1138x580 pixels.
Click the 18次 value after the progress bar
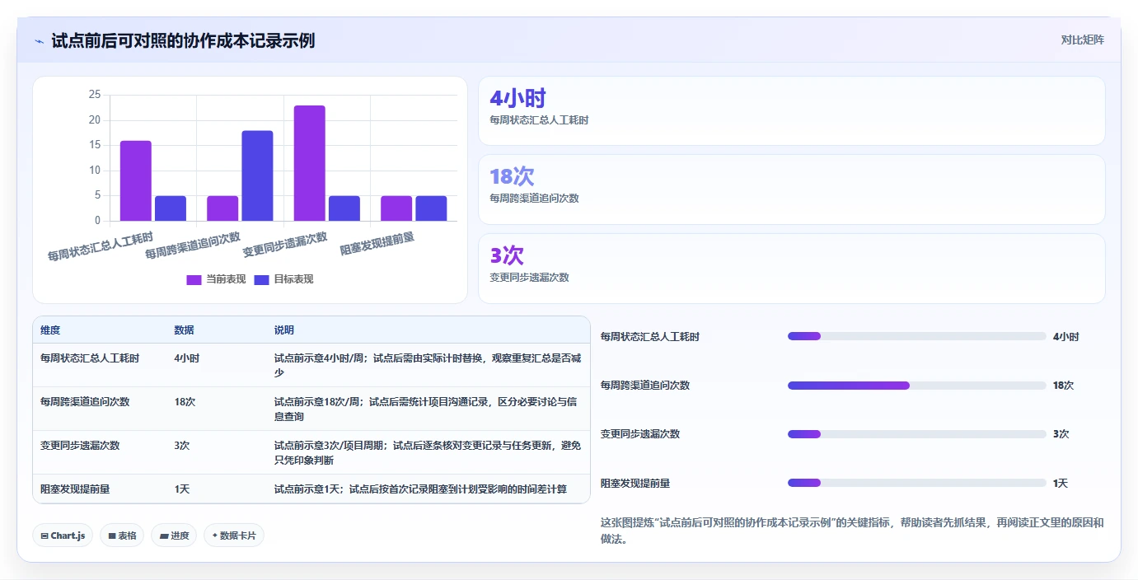(x=1064, y=386)
